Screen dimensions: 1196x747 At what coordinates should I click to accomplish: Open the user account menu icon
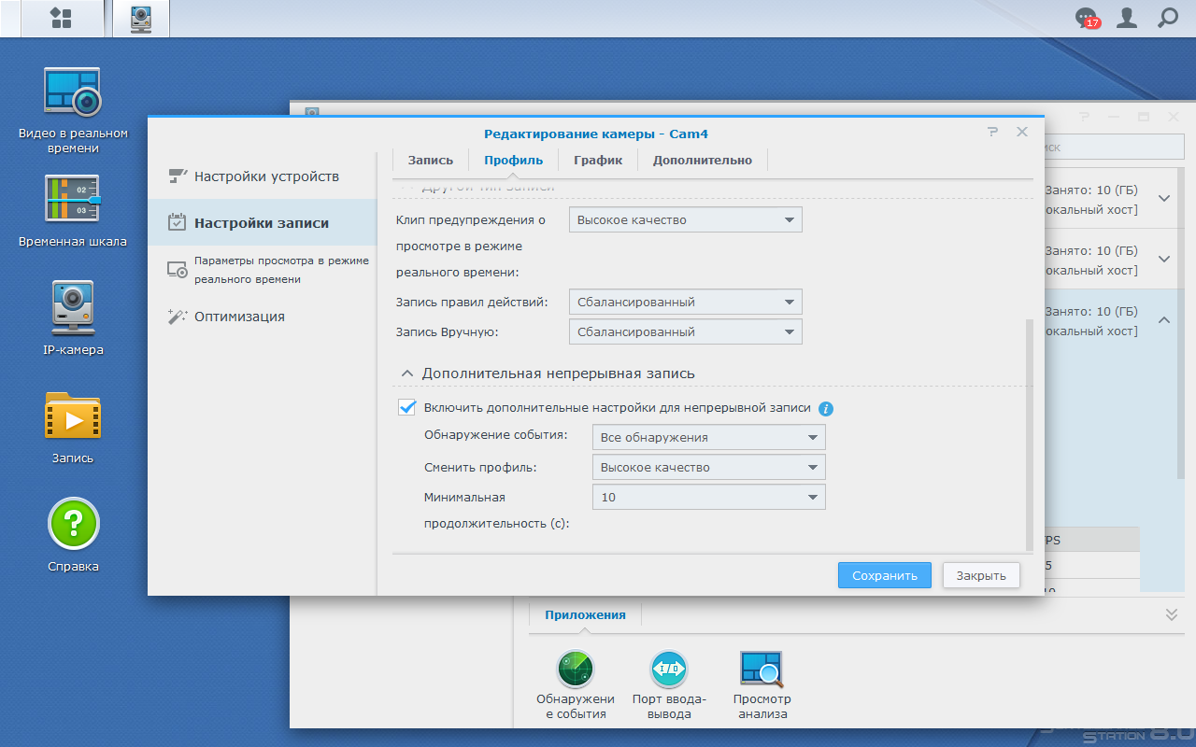1127,18
